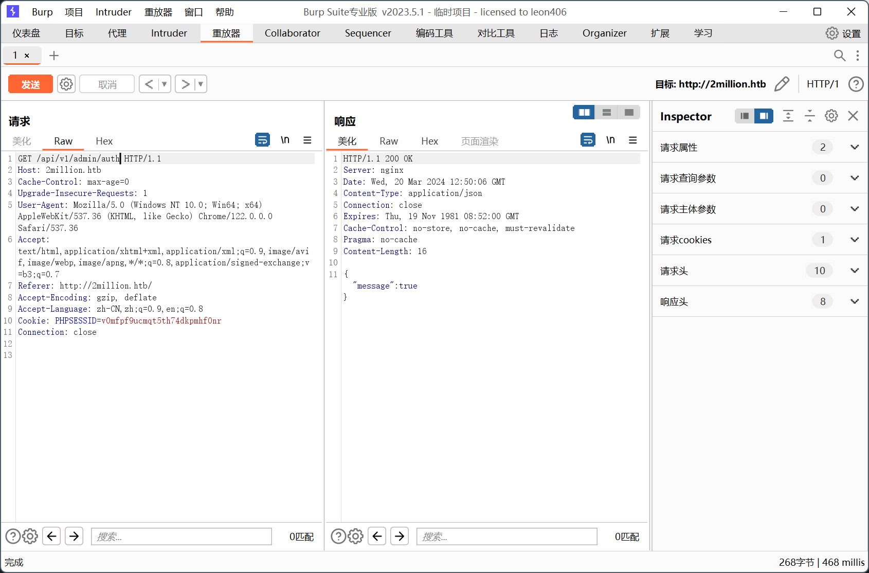869x573 pixels.
Task: Open the 设置 settings at top right
Action: click(843, 33)
